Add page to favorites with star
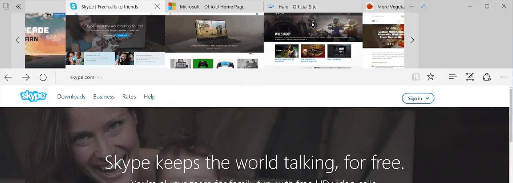 click(430, 77)
